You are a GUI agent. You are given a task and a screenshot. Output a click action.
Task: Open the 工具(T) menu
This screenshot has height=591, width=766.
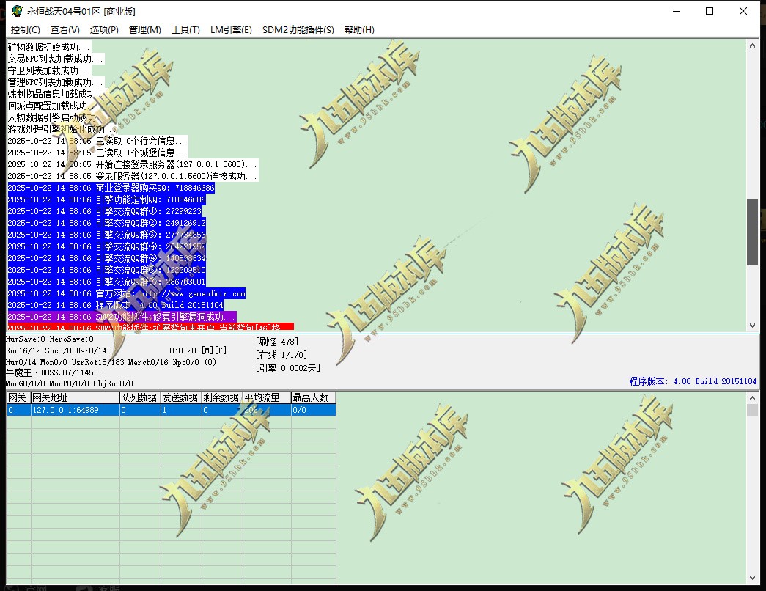click(x=185, y=30)
